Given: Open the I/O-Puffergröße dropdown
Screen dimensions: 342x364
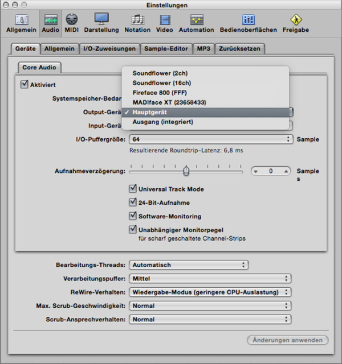Looking at the screenshot, I should point(210,139).
